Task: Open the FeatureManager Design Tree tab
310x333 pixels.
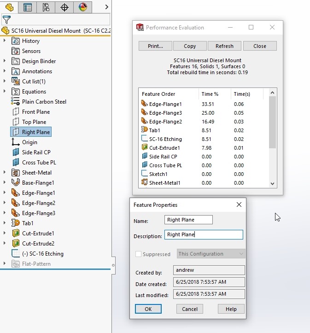Action: point(9,7)
